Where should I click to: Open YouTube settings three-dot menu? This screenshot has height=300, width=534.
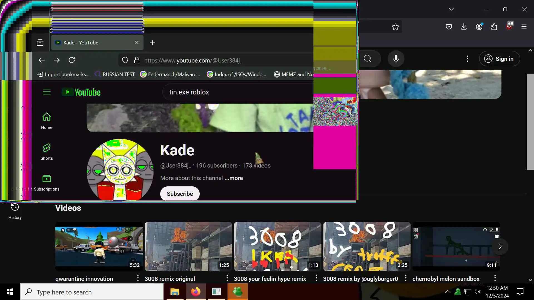[467, 59]
